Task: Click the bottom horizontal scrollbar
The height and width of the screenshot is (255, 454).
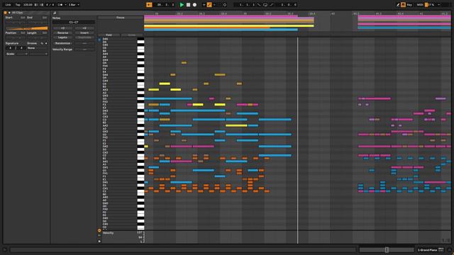Action: (182, 250)
